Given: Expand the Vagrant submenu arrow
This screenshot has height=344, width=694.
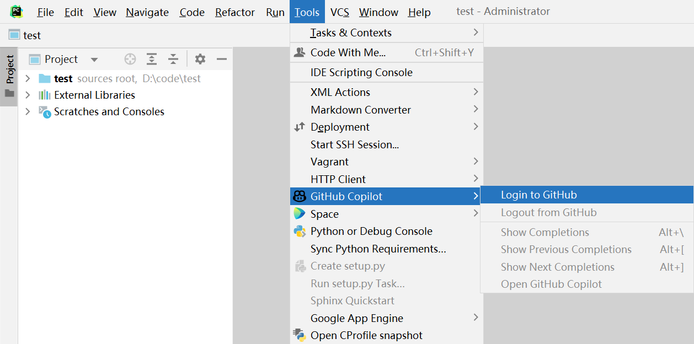Looking at the screenshot, I should click(x=476, y=161).
